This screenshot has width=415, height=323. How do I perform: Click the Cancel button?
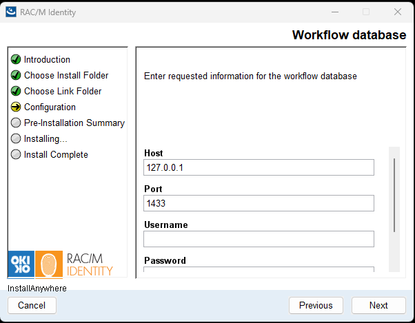coord(32,305)
